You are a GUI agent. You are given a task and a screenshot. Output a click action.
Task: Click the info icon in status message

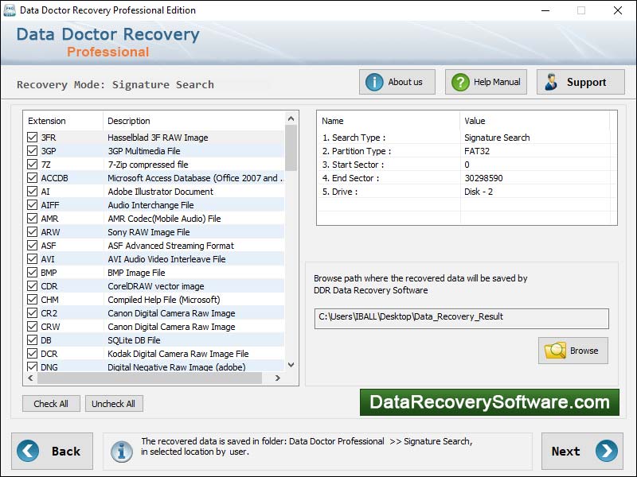pos(122,452)
